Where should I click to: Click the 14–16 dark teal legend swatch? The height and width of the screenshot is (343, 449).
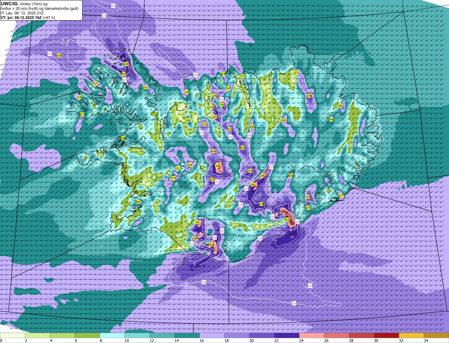(187, 336)
